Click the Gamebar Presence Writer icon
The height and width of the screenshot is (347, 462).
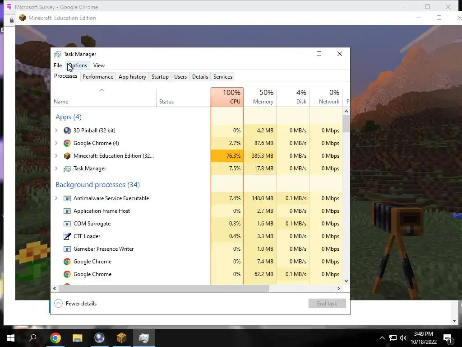67,249
